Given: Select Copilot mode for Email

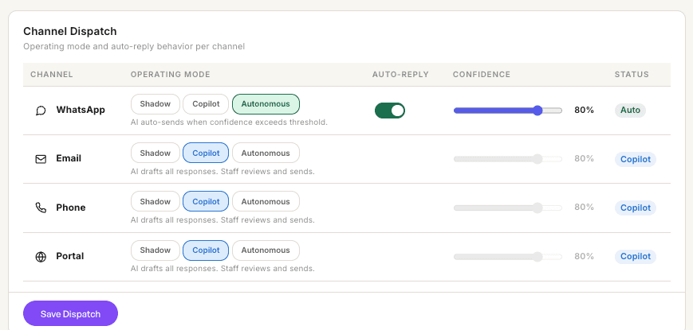Looking at the screenshot, I should click(x=206, y=153).
